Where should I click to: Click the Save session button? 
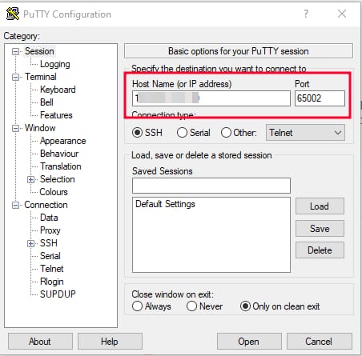coord(320,229)
